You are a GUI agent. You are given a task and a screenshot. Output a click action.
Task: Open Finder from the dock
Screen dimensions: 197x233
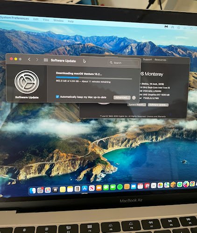33,191
